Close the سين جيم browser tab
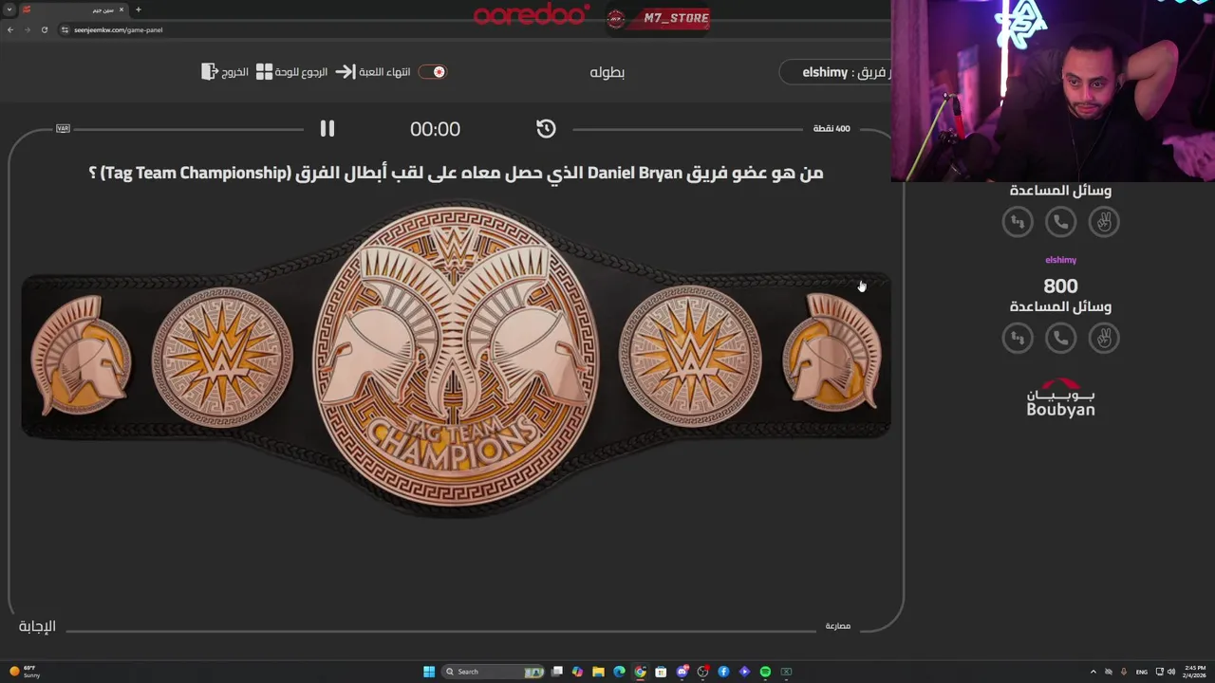This screenshot has height=683, width=1215. click(121, 9)
